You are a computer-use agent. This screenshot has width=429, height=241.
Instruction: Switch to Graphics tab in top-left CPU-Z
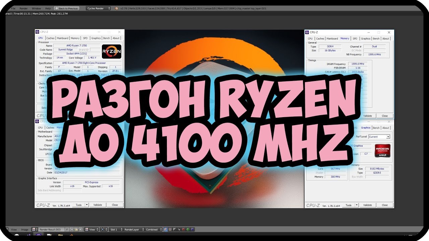tap(96, 38)
